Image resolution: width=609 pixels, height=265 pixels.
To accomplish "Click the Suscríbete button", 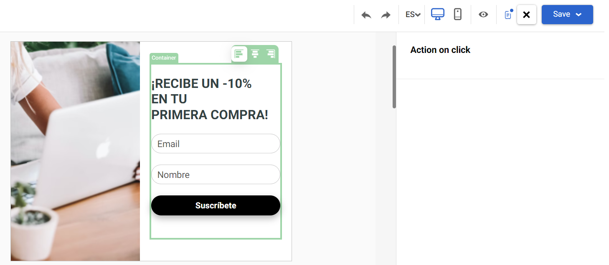I will pyautogui.click(x=216, y=205).
